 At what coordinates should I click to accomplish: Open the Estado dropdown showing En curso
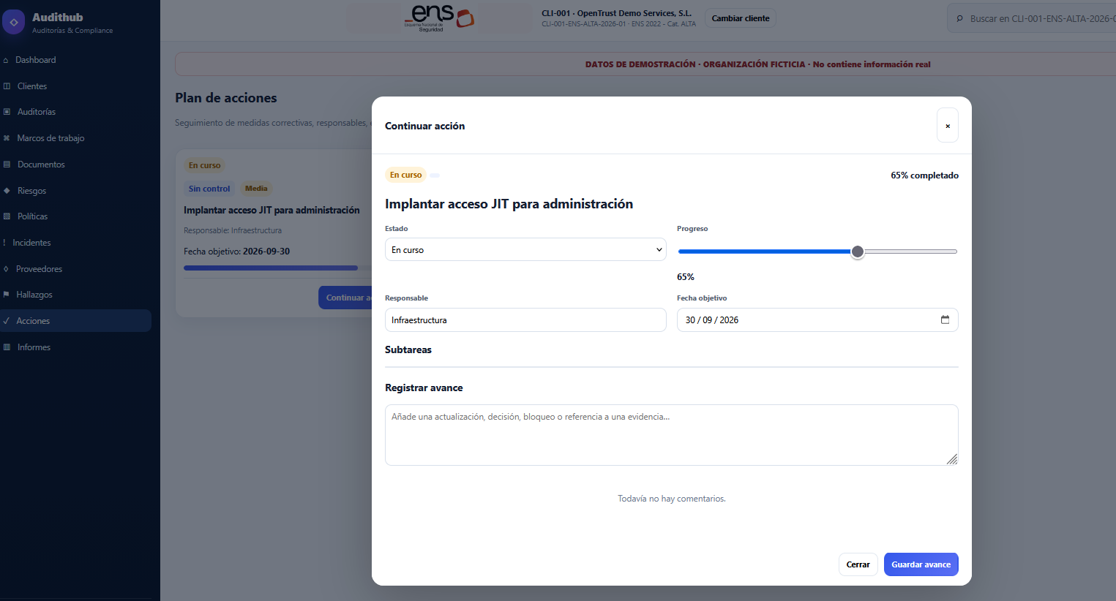[525, 249]
